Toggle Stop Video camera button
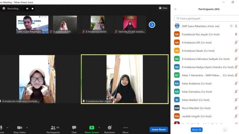Image resolution: width=239 pixels, height=134 pixels. [20, 129]
